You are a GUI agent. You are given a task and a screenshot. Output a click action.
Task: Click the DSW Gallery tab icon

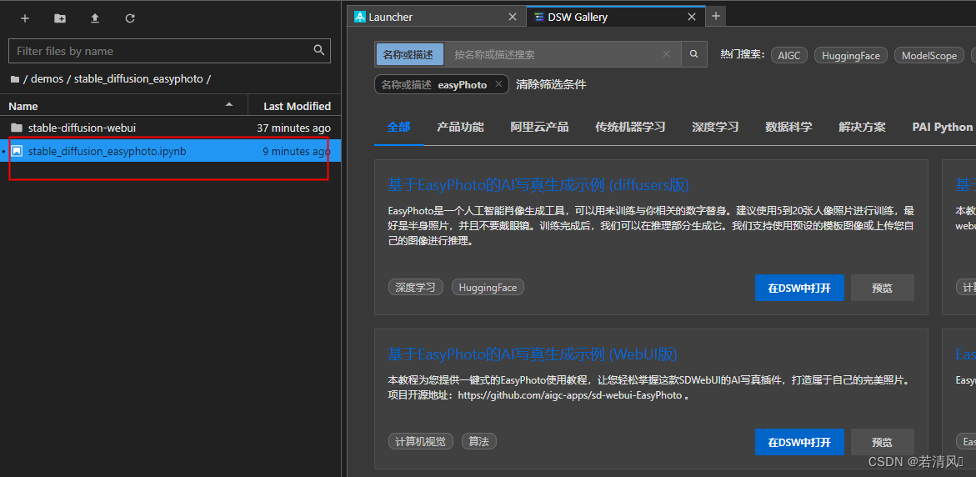538,17
